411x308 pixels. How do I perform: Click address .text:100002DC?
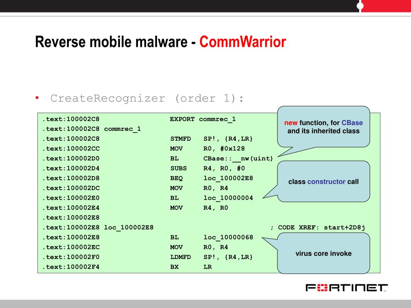71,188
